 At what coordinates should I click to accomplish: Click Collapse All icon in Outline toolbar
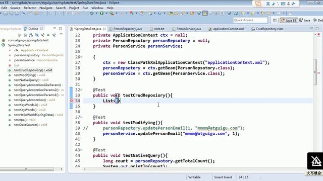pyautogui.click(x=25, y=35)
